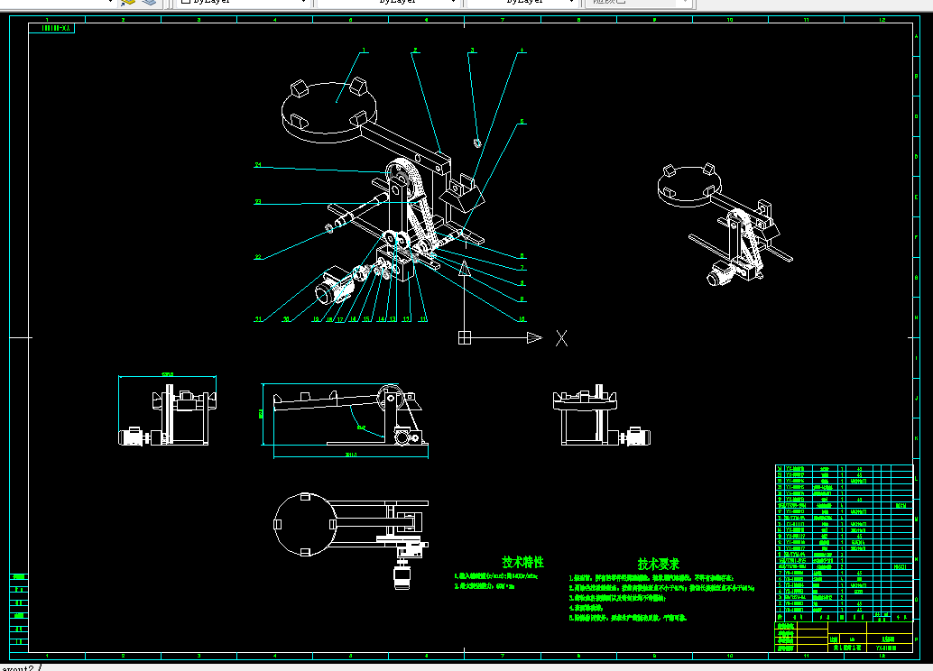The height and width of the screenshot is (671, 933).
Task: Select balloon number 22 on the left
Action: [x=258, y=257]
